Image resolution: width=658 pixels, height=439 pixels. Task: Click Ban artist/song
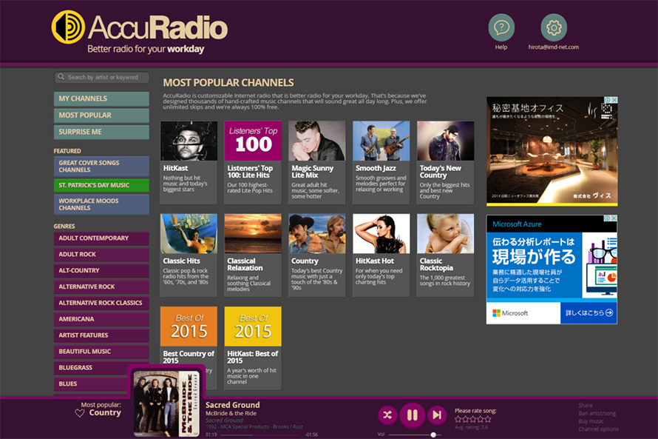(597, 413)
